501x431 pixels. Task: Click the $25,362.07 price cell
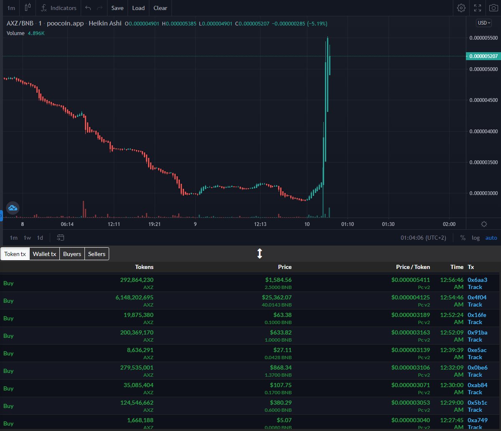pyautogui.click(x=277, y=297)
